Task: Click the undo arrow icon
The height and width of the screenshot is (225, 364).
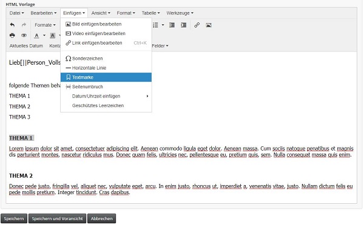Action: point(12,25)
